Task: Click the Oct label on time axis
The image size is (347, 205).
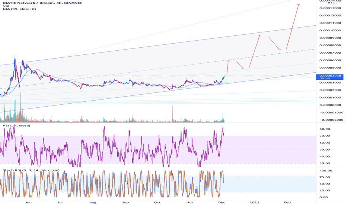Action: (157, 202)
